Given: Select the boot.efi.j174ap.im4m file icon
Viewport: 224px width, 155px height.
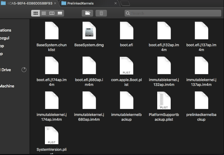Looking at the screenshot, I should click(x=52, y=65).
